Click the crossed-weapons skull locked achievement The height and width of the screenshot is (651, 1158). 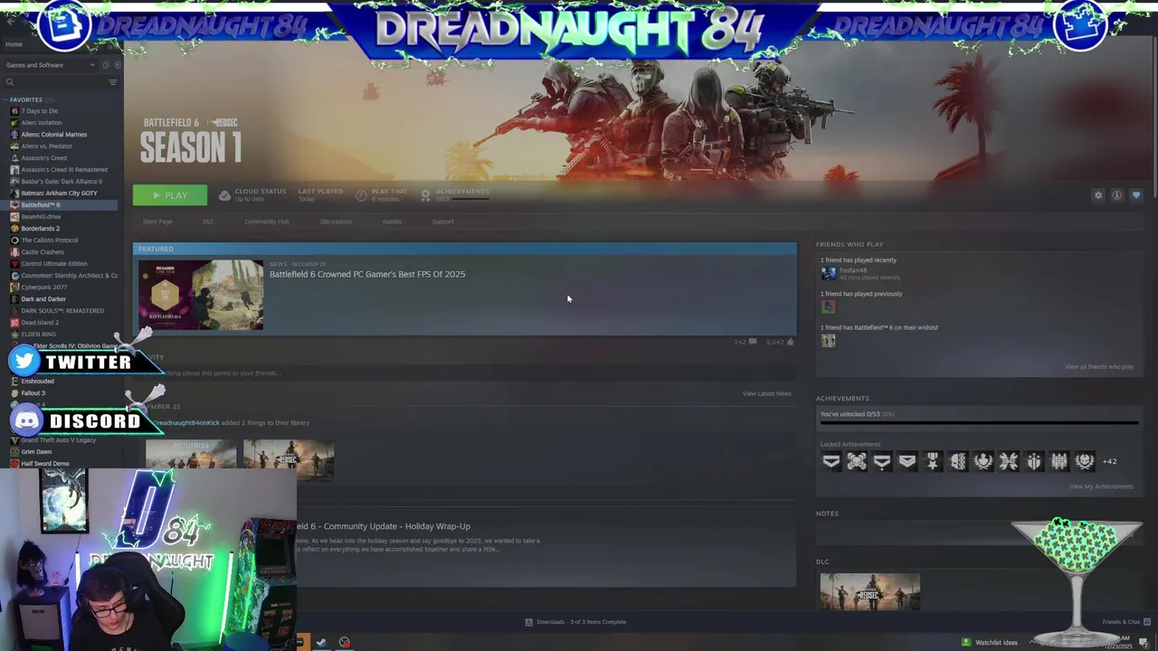857,462
